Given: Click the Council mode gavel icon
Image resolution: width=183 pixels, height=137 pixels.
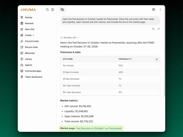Looking at the screenshot, I should 22,41.
